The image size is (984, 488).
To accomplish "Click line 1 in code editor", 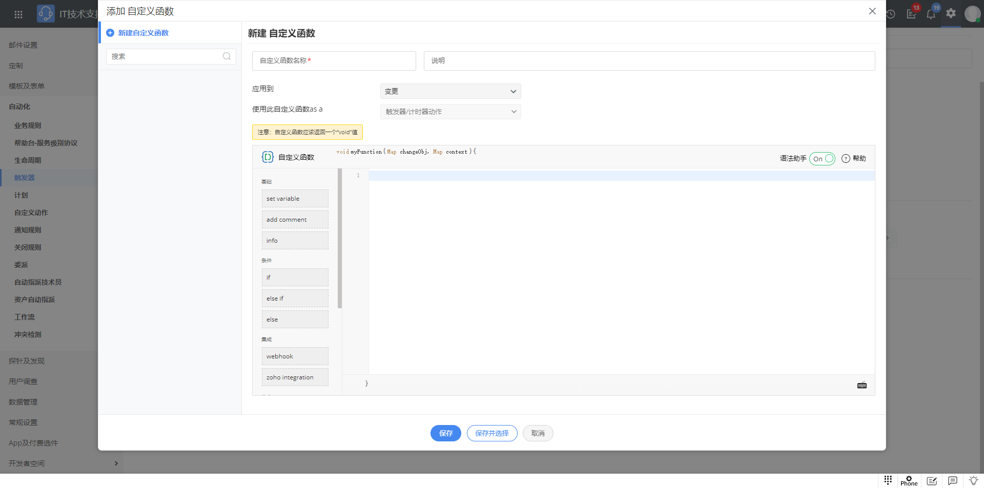I will pos(622,176).
